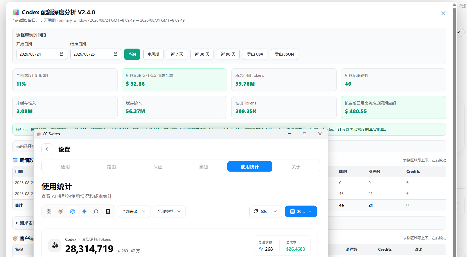Select the all-apps grid icon filter
Viewport: 467px width, 257px height.
point(49,211)
